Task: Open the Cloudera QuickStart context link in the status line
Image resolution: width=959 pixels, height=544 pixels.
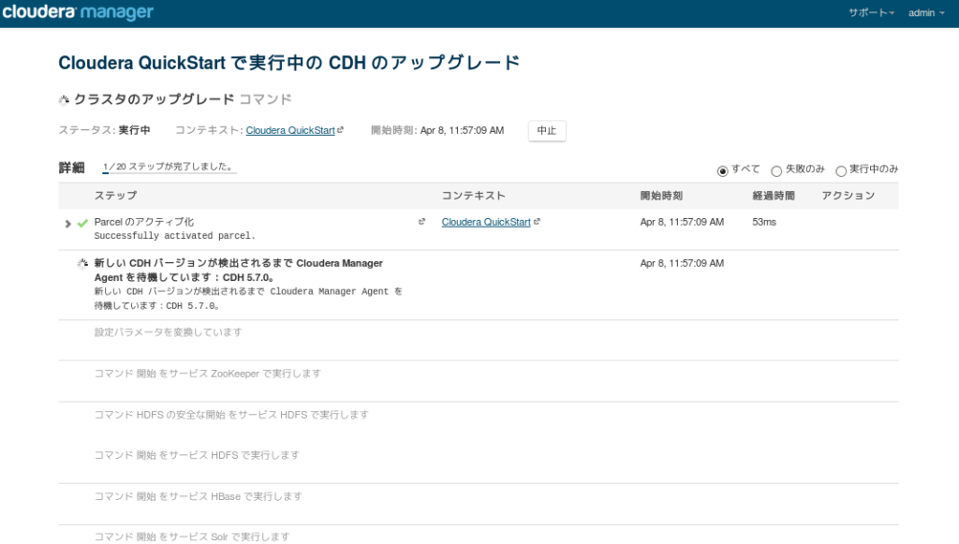Action: click(x=290, y=130)
